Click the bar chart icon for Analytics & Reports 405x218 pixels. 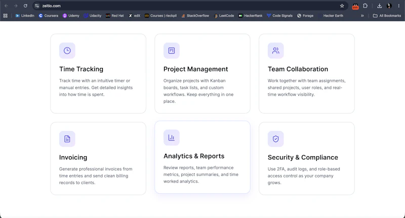tap(172, 138)
